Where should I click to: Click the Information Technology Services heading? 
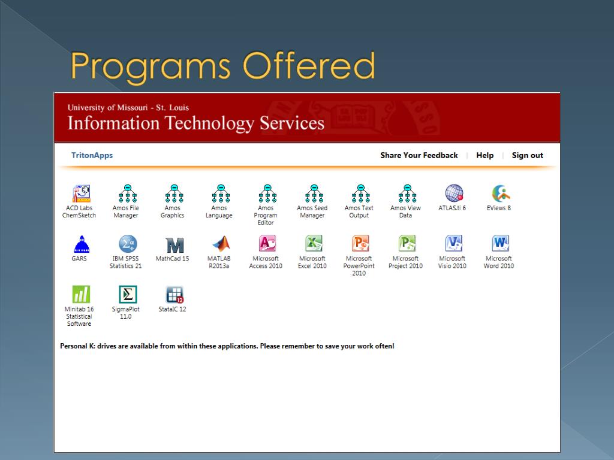tap(196, 123)
